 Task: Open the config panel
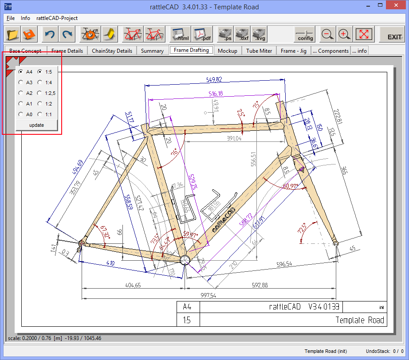pyautogui.click(x=305, y=34)
